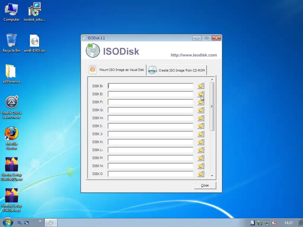Screen dimensions: 303x227
Task: Open the browse folder icon for DISK M
Action: tap(201, 158)
